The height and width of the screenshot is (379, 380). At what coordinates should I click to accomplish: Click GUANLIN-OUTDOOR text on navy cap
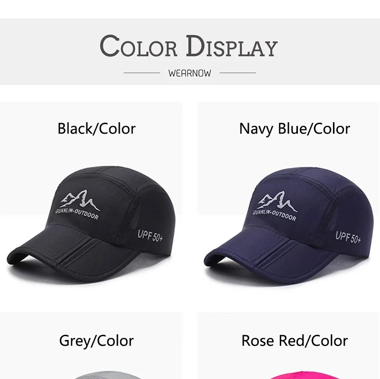click(x=275, y=215)
